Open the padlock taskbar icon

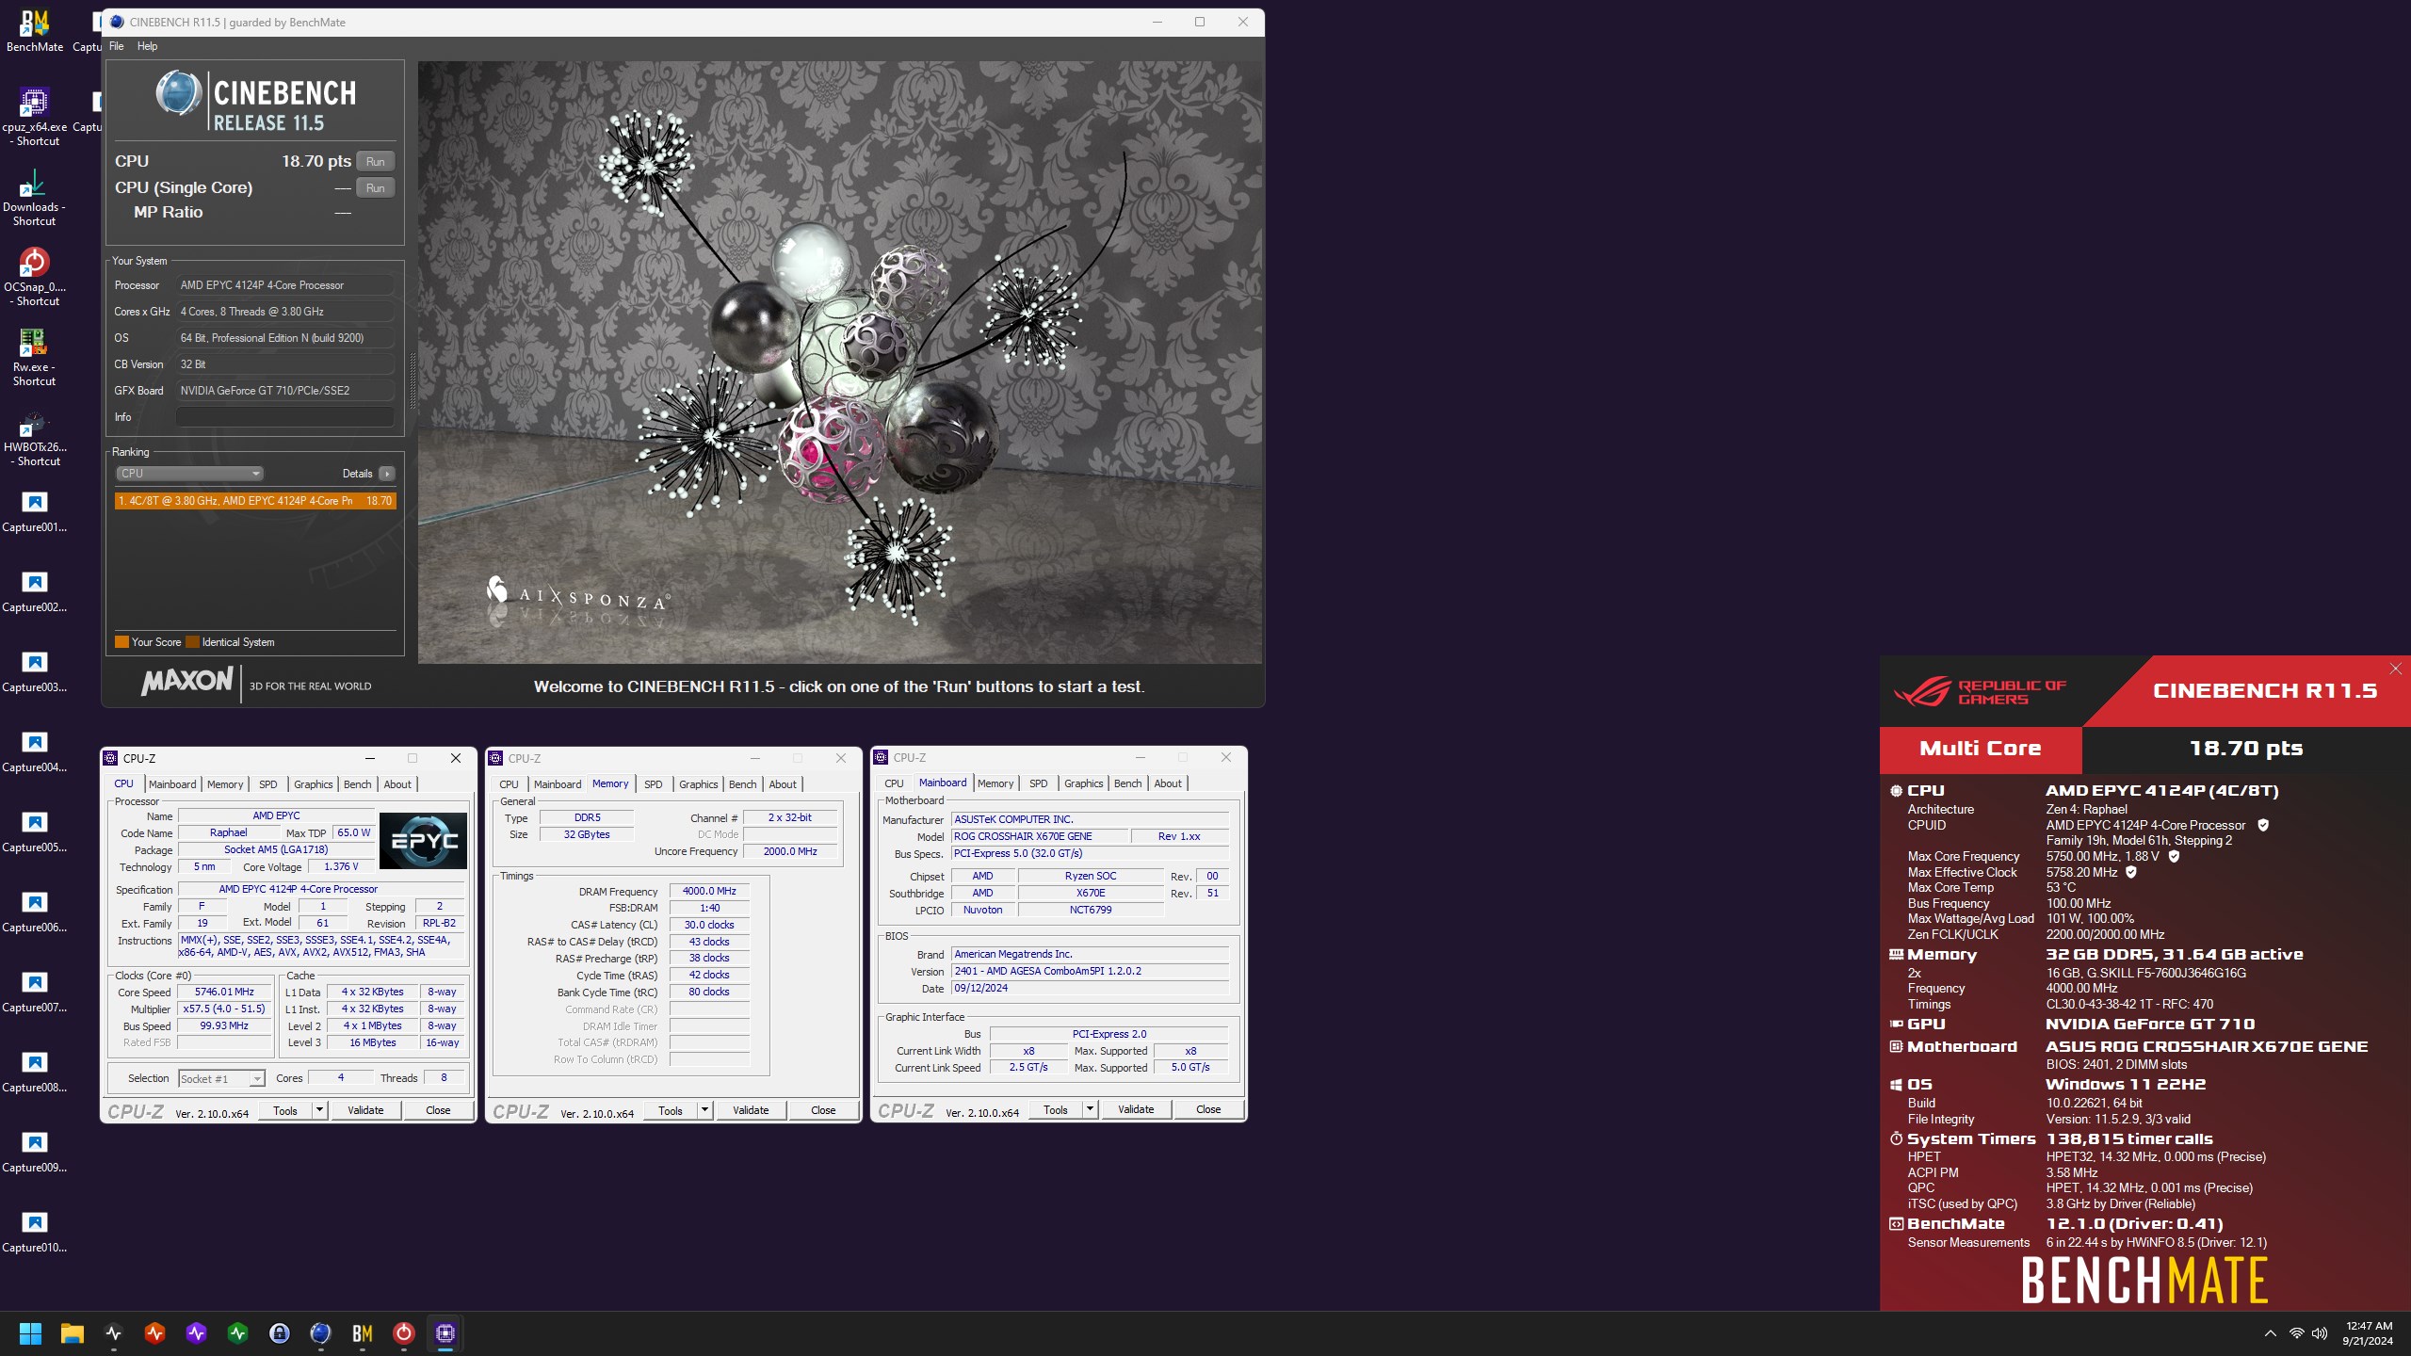click(279, 1333)
